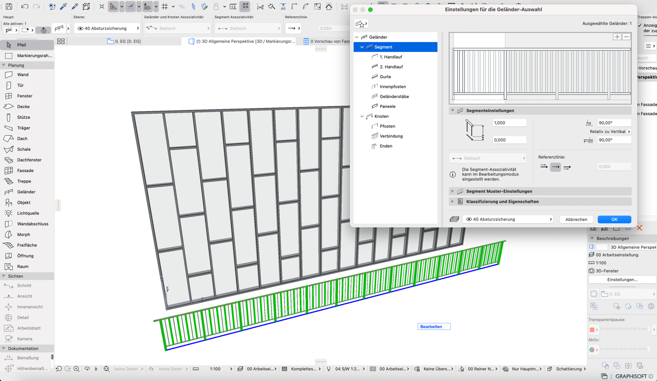
Task: Toggle eye icon in Ebene 40 Absturzsicherung field
Action: [x=80, y=28]
